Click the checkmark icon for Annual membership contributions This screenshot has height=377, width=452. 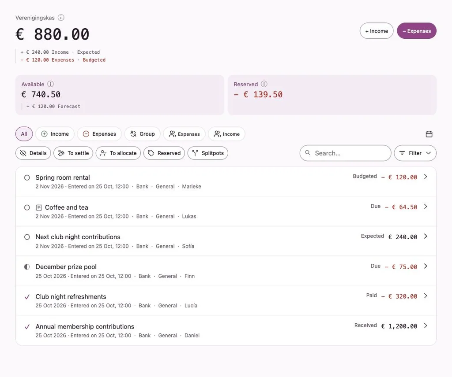[27, 327]
